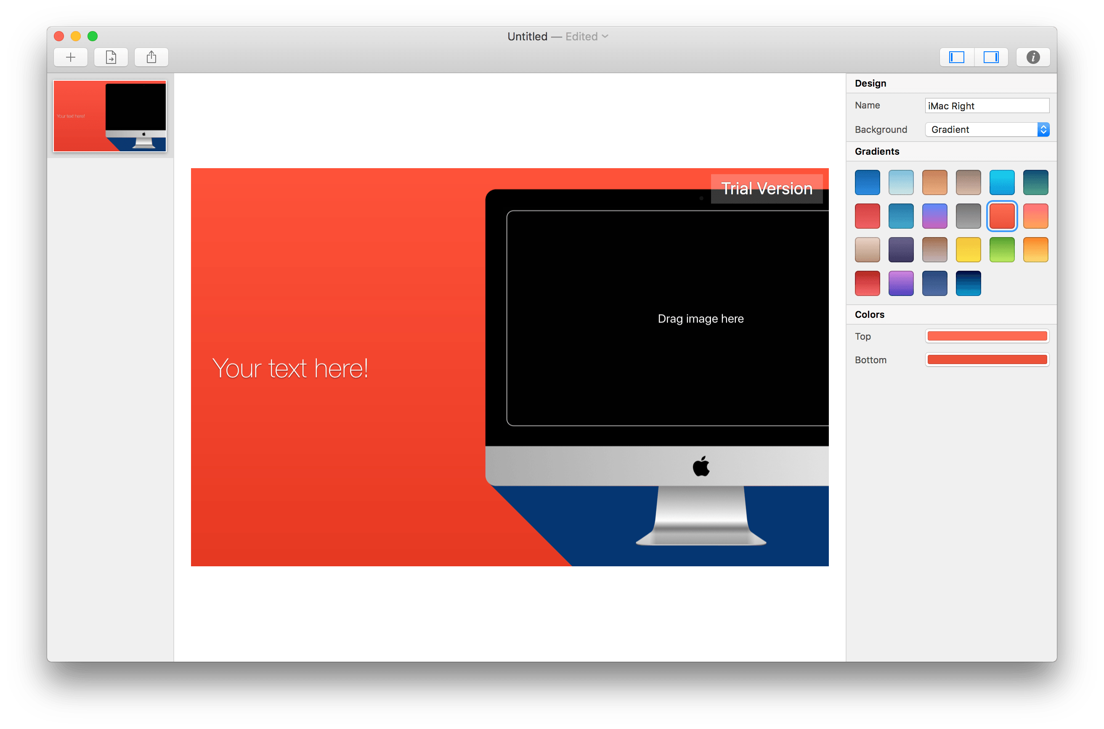Select the midnight-to-cyan gradient swatch

[968, 283]
